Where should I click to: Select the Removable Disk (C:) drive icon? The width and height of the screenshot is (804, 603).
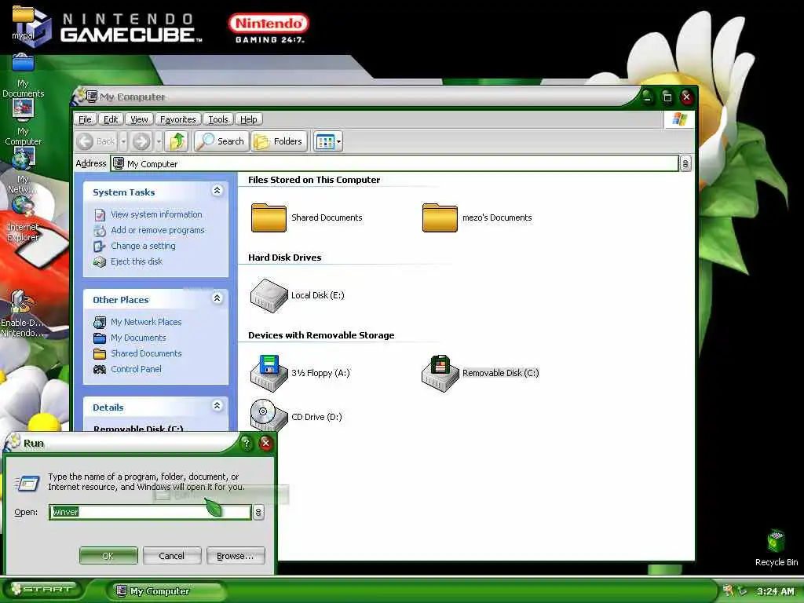[x=440, y=373]
